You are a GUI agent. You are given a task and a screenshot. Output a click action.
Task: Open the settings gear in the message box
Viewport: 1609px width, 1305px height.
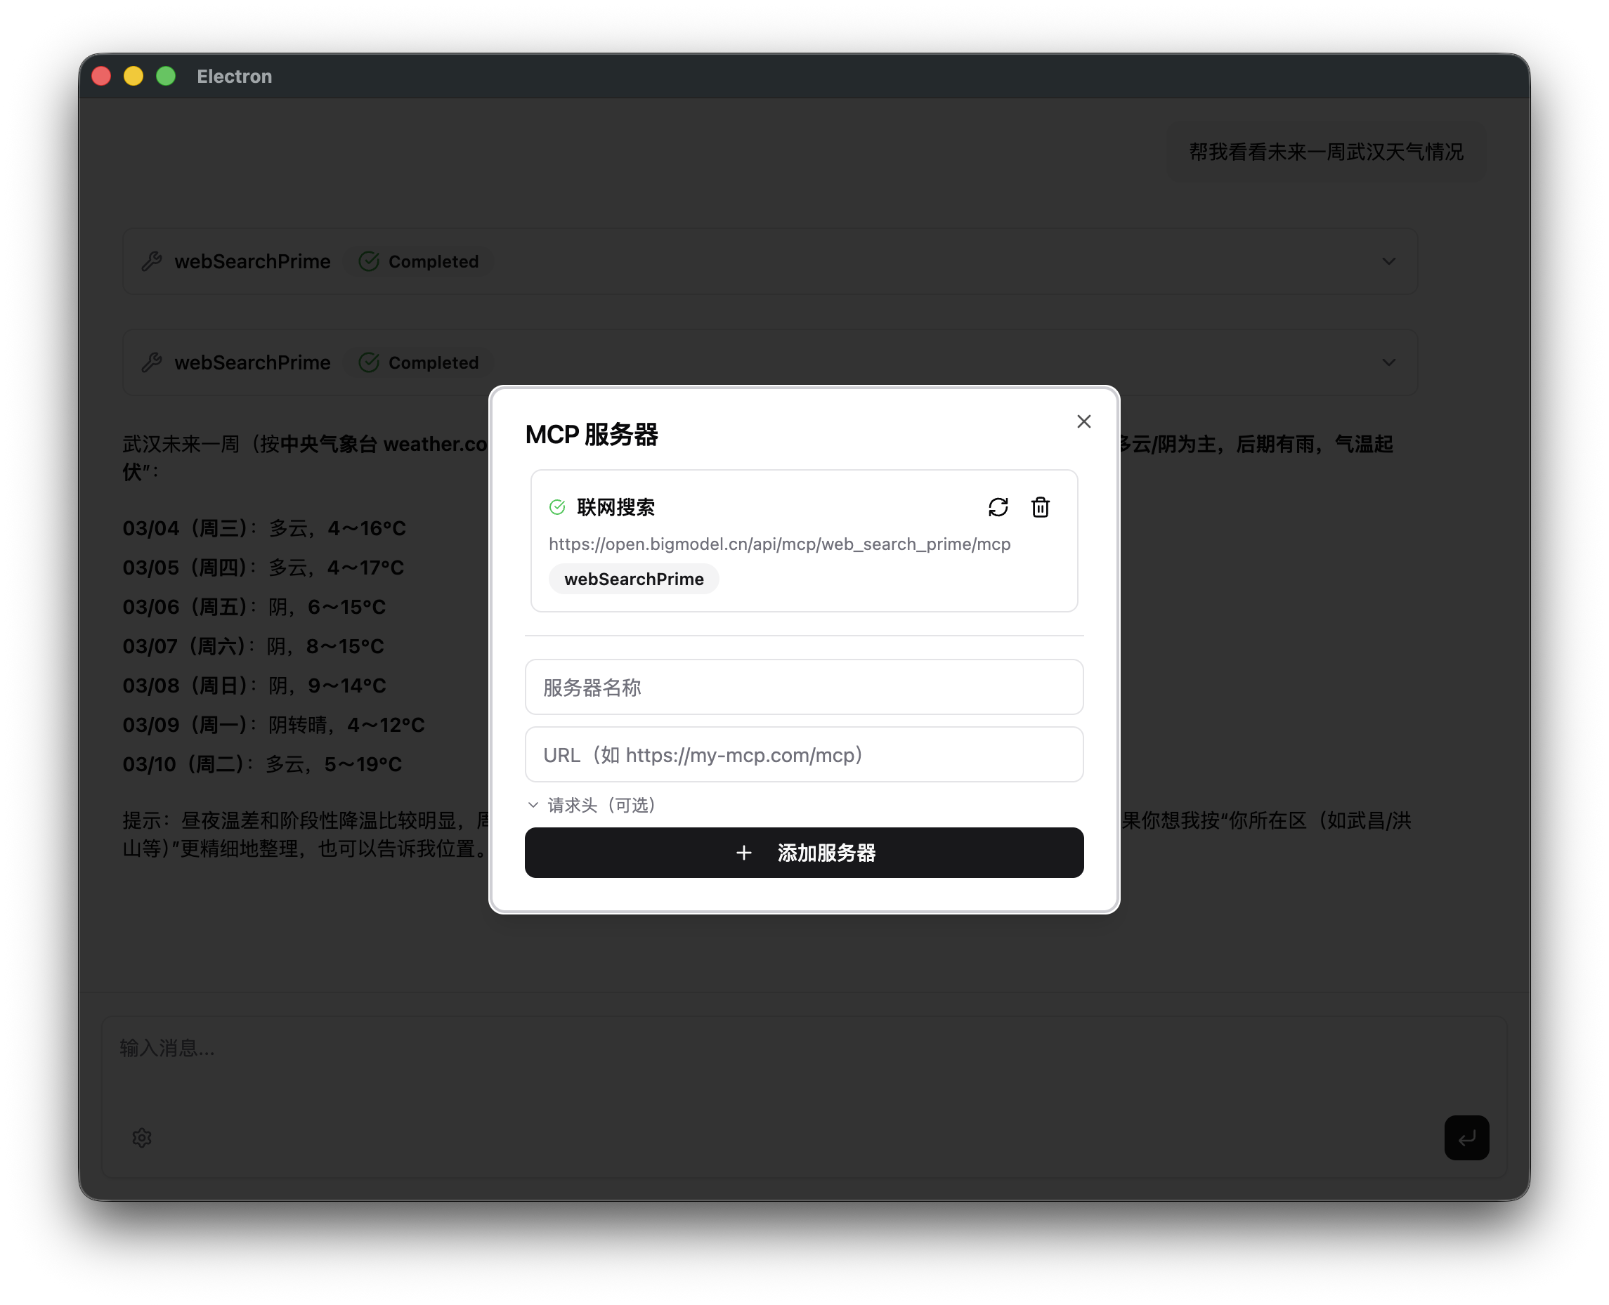click(x=141, y=1138)
